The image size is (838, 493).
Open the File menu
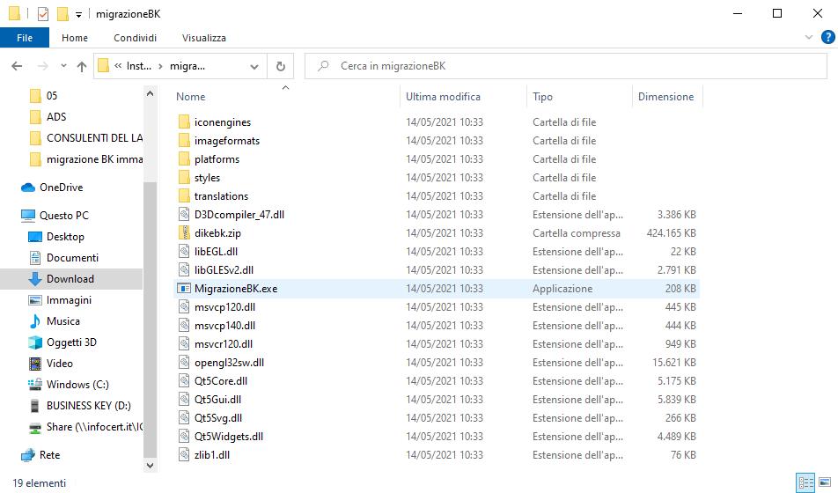pyautogui.click(x=25, y=38)
